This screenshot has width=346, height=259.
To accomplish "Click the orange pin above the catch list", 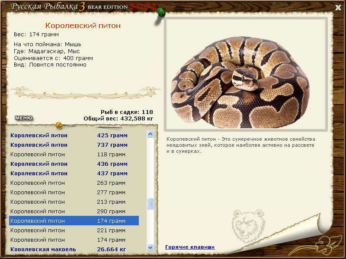I will [59, 126].
